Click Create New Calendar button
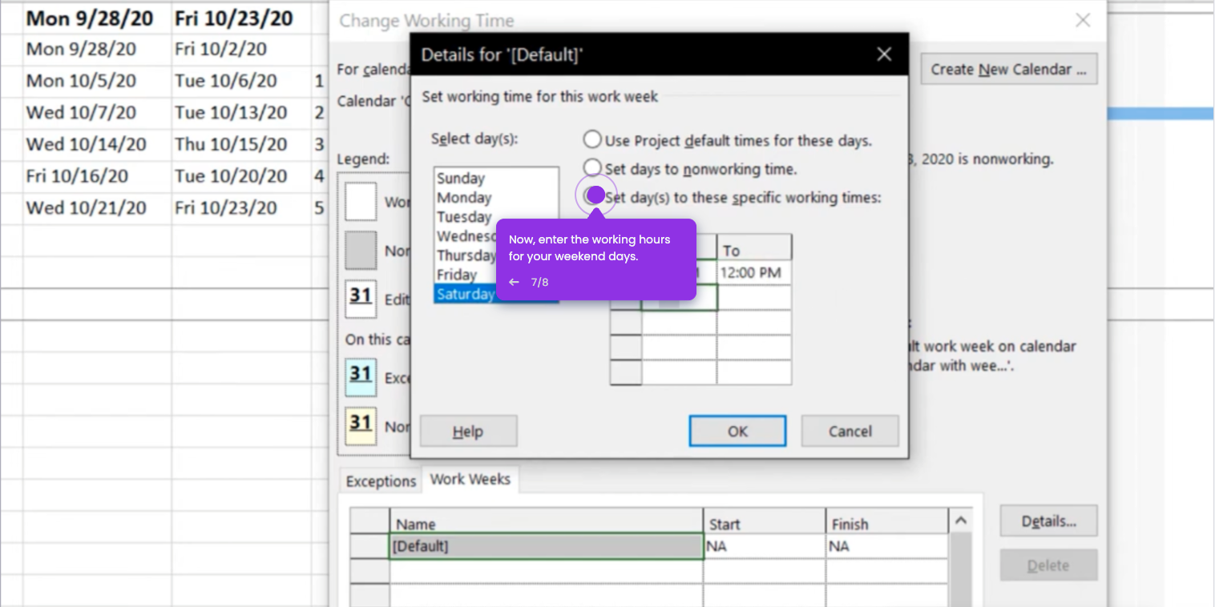Image resolution: width=1215 pixels, height=607 pixels. tap(1008, 69)
